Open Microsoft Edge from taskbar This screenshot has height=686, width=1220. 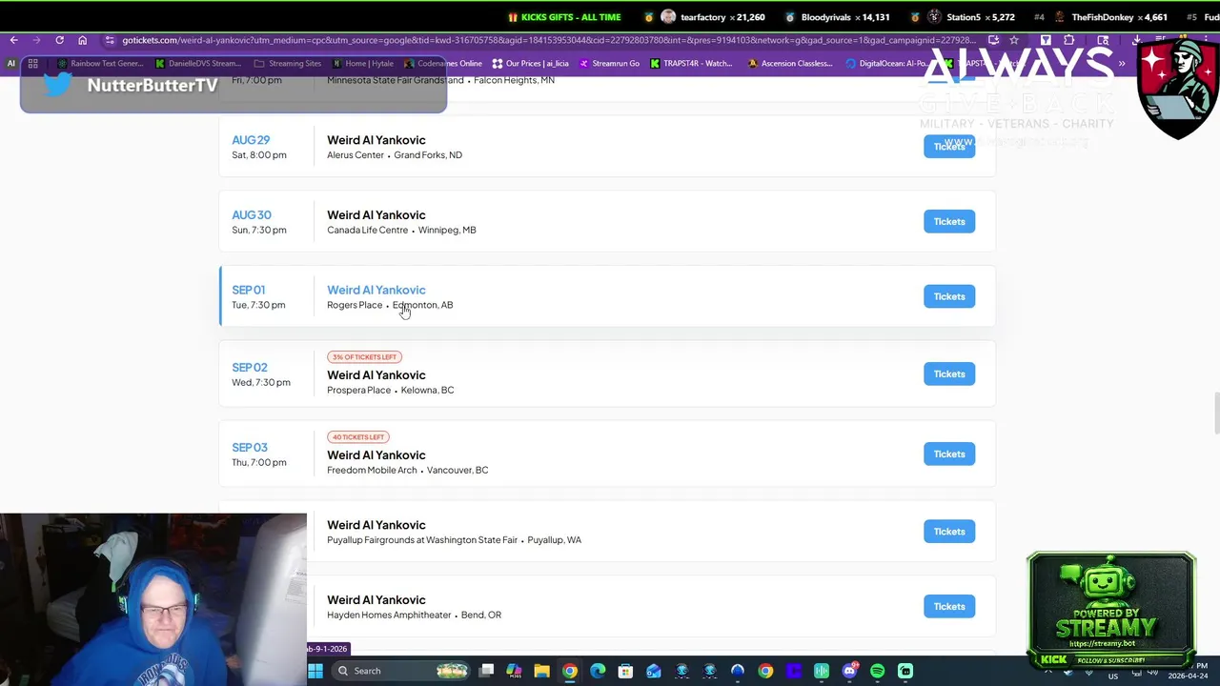[x=598, y=671]
